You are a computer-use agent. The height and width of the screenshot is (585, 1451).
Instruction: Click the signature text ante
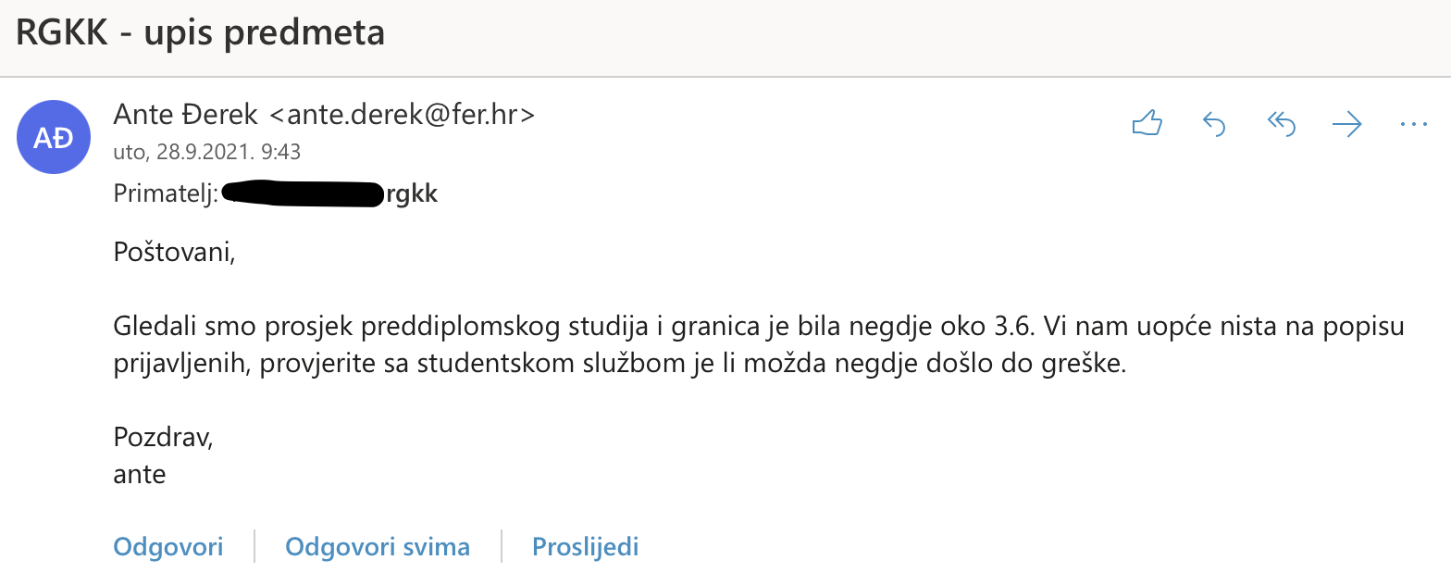point(140,475)
